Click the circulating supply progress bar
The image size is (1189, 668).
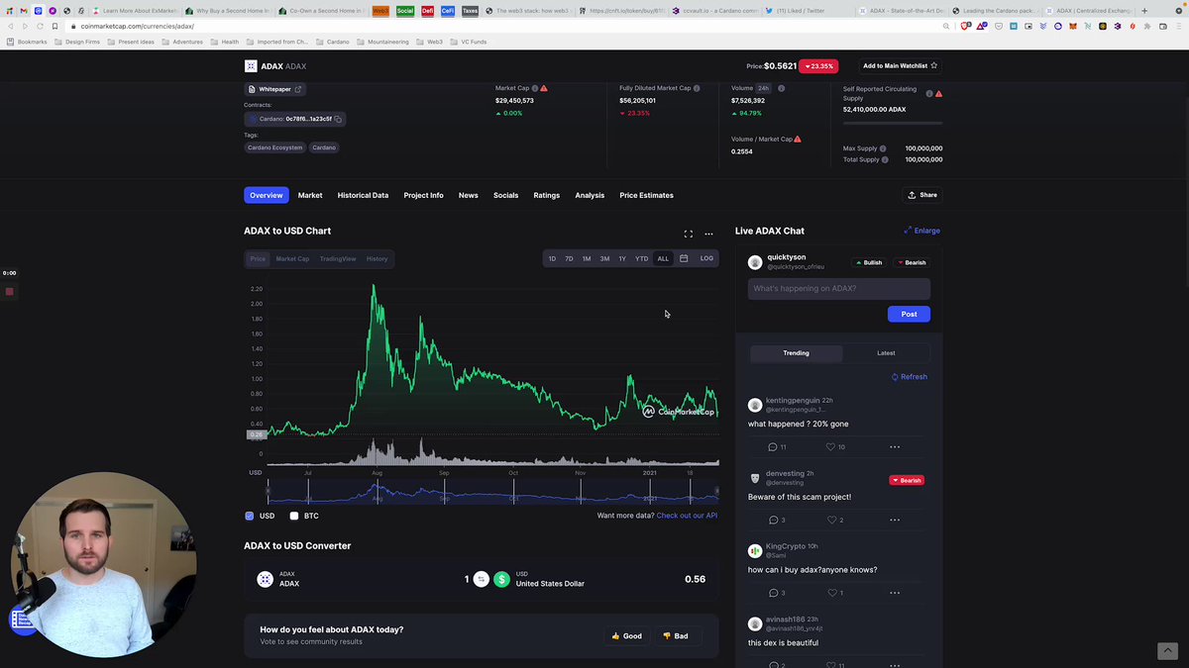click(x=893, y=123)
